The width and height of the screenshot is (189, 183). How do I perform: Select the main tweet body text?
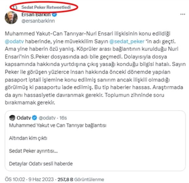pos(95,68)
